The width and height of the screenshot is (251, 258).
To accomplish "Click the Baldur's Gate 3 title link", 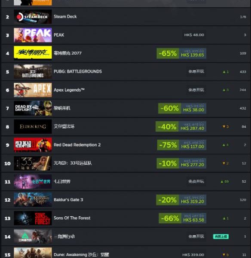I will [x=68, y=200].
